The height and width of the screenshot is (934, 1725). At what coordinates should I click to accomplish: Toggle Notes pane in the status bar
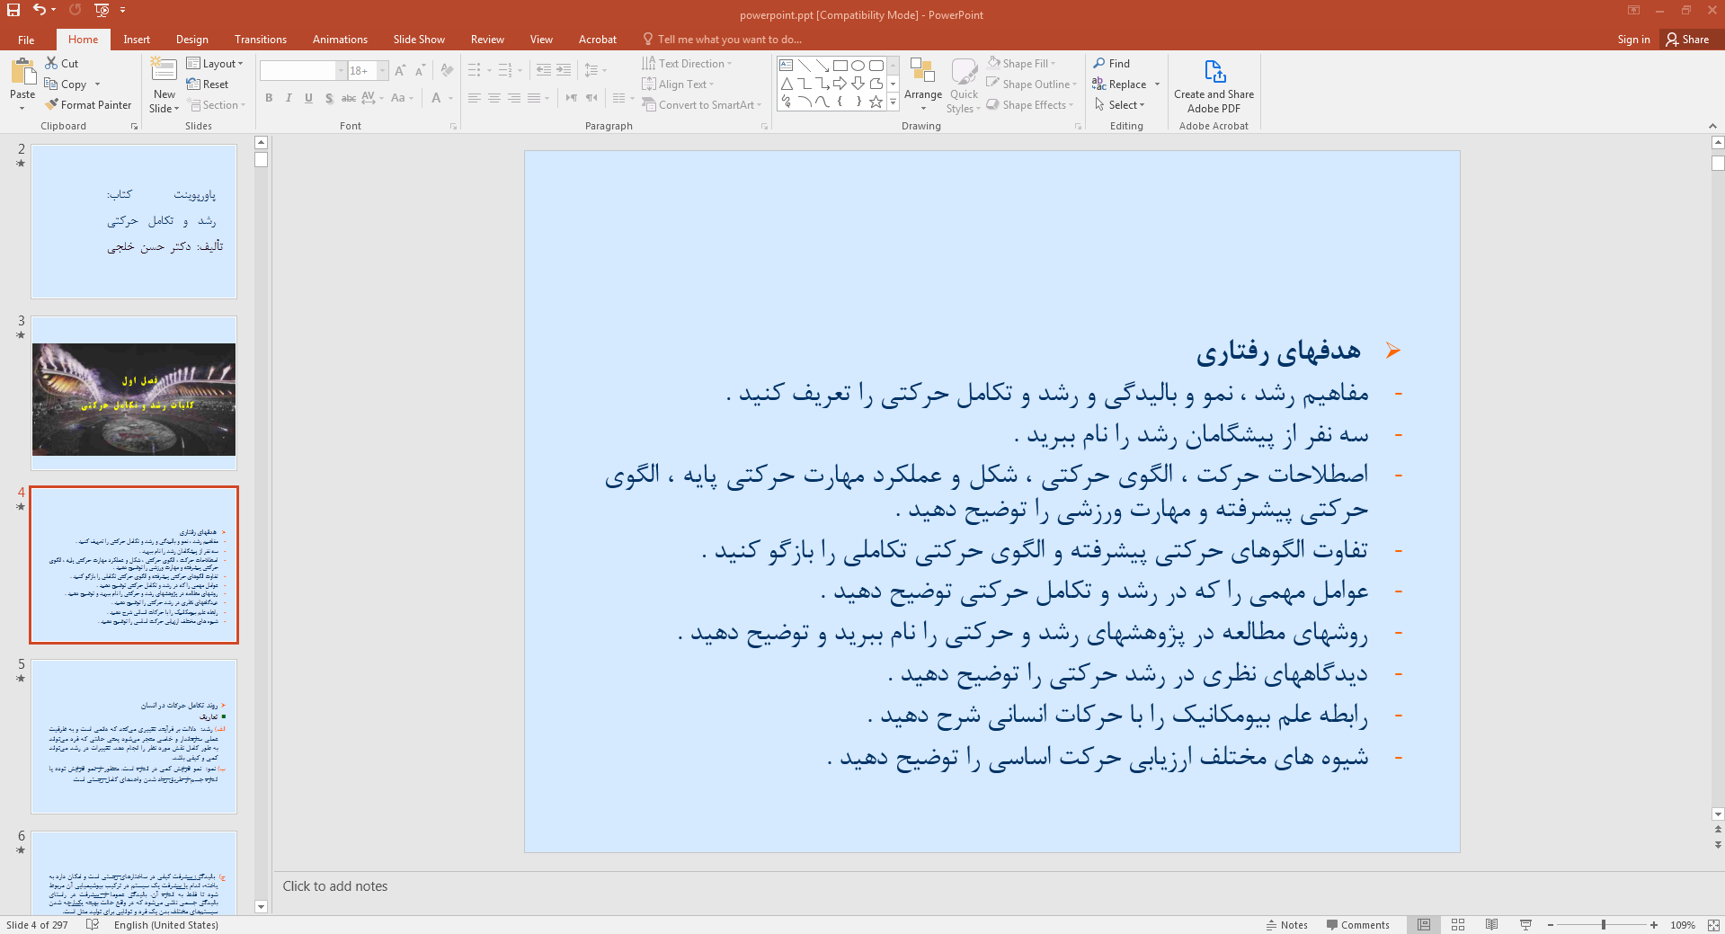tap(1286, 925)
